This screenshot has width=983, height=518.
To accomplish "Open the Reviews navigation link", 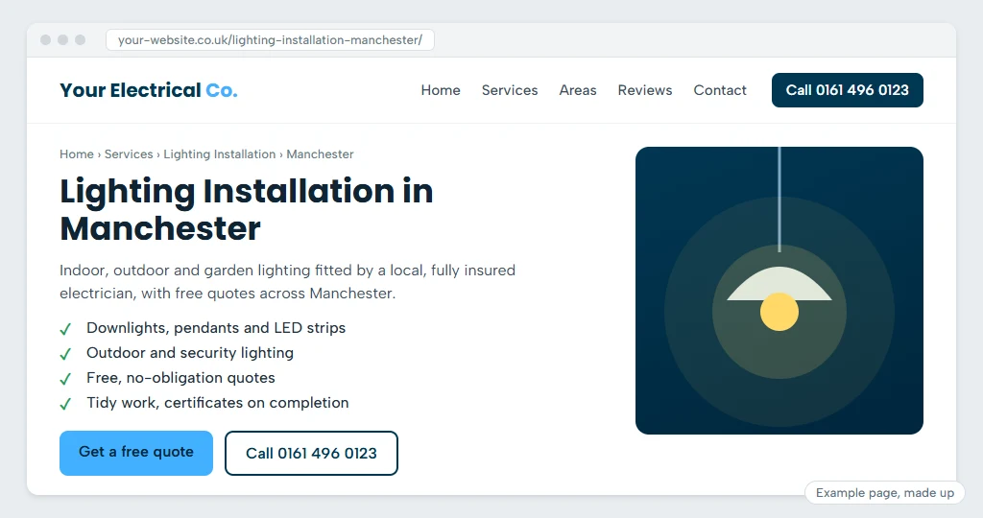I will 645,90.
